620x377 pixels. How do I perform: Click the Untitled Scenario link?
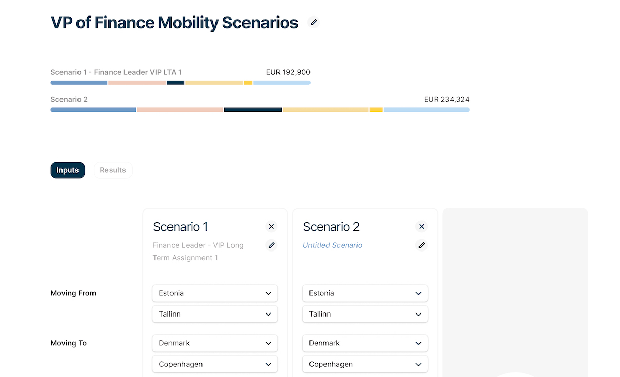click(x=332, y=245)
